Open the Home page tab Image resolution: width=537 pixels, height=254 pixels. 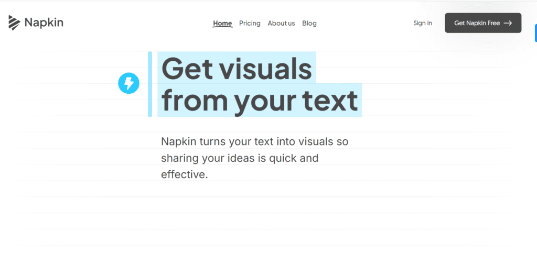(222, 23)
